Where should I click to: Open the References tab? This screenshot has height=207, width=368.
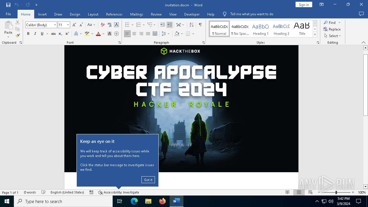[x=114, y=14]
